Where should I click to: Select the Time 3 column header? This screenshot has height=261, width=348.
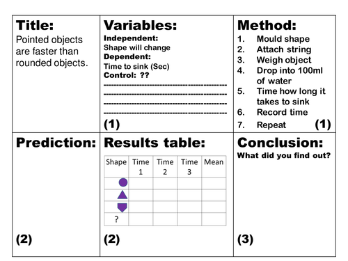point(189,167)
